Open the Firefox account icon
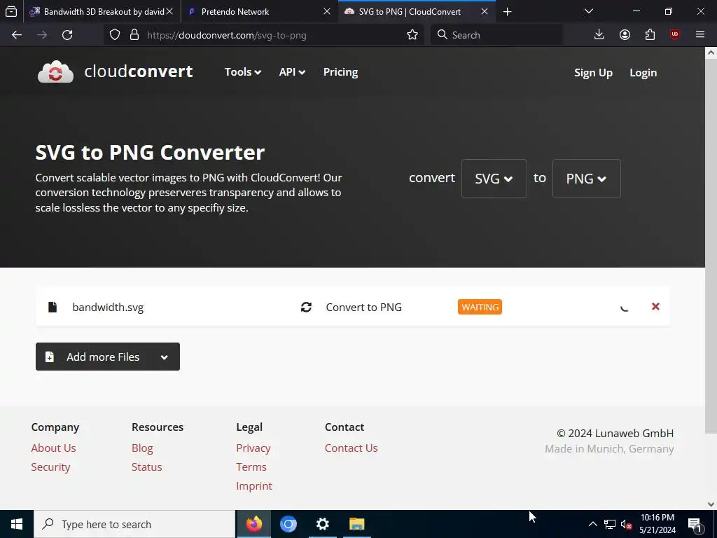The width and height of the screenshot is (717, 538). pos(625,35)
